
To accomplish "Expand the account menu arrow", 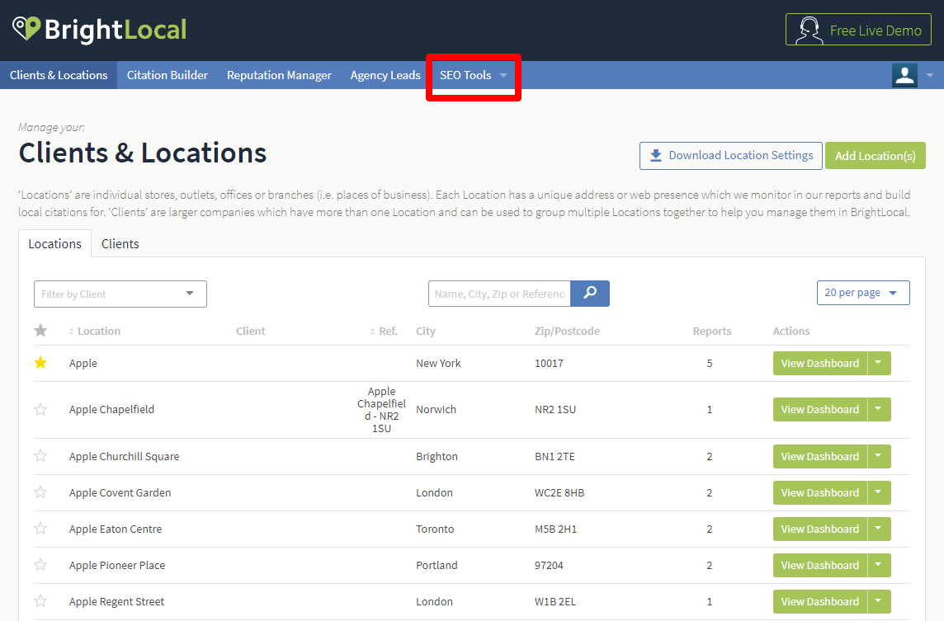I will pyautogui.click(x=929, y=75).
